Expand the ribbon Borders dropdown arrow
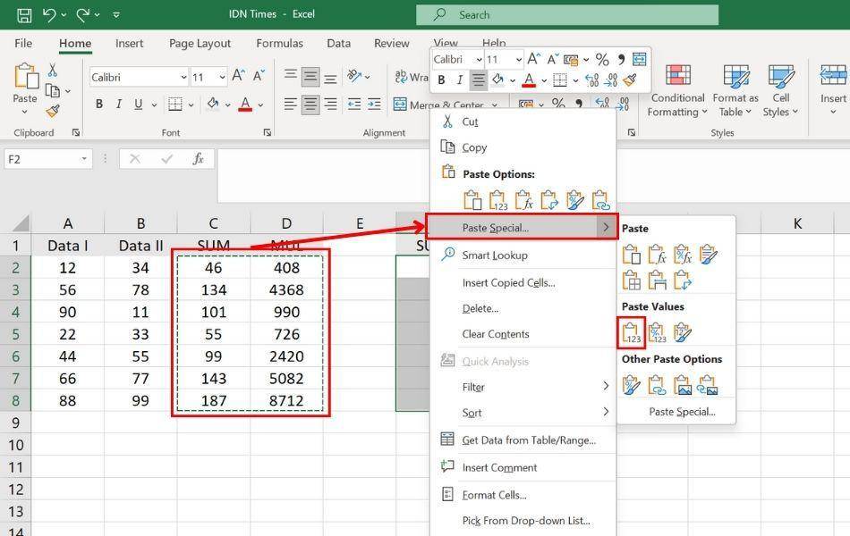850x536 pixels. click(x=191, y=105)
